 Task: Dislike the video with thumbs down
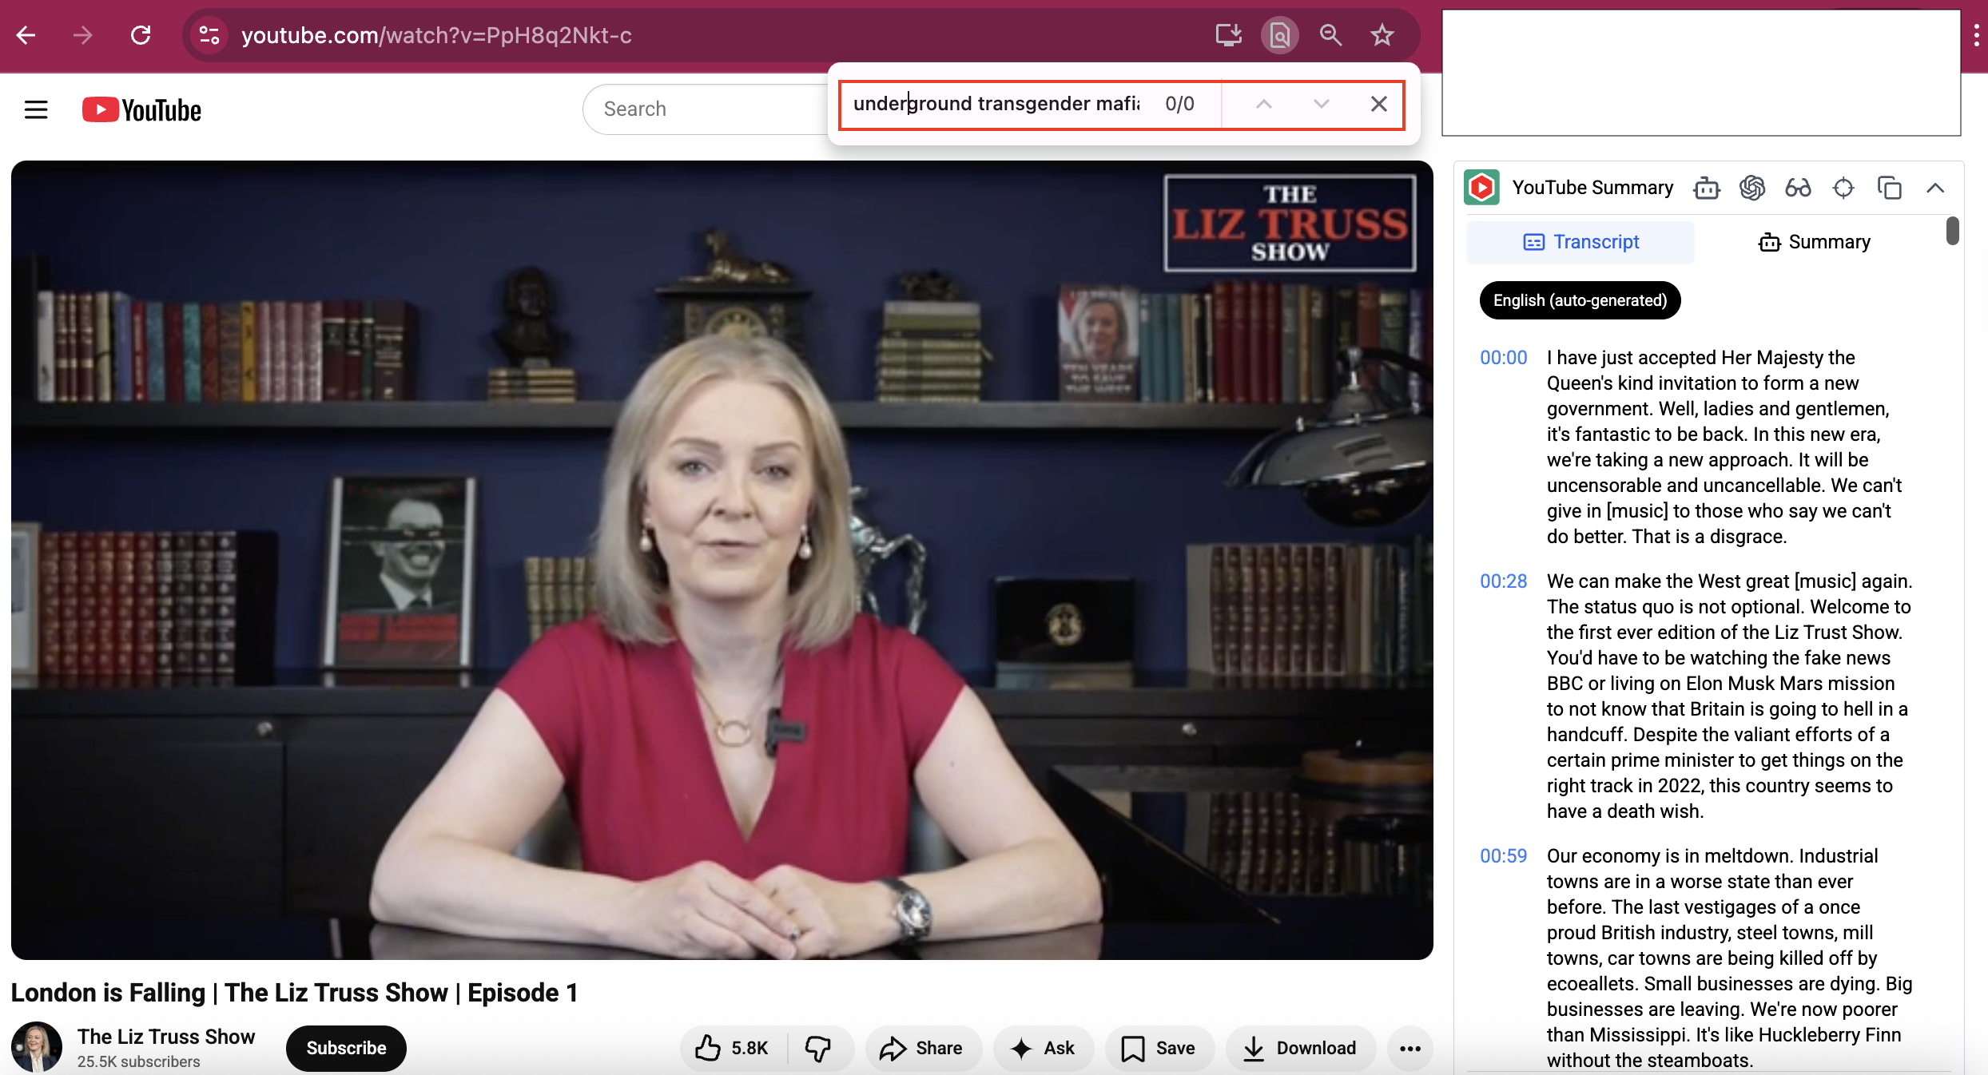pyautogui.click(x=818, y=1048)
